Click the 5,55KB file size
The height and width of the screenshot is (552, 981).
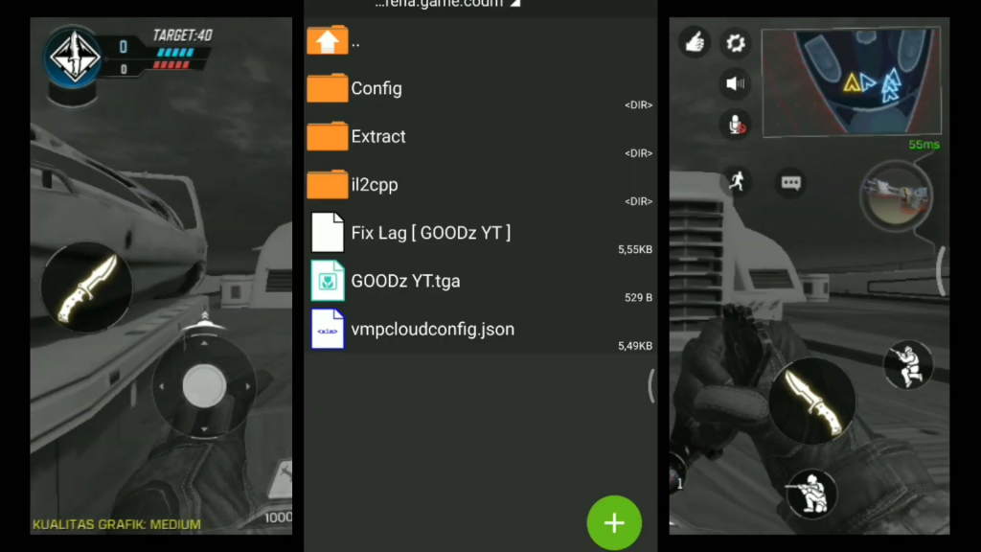pyautogui.click(x=635, y=249)
